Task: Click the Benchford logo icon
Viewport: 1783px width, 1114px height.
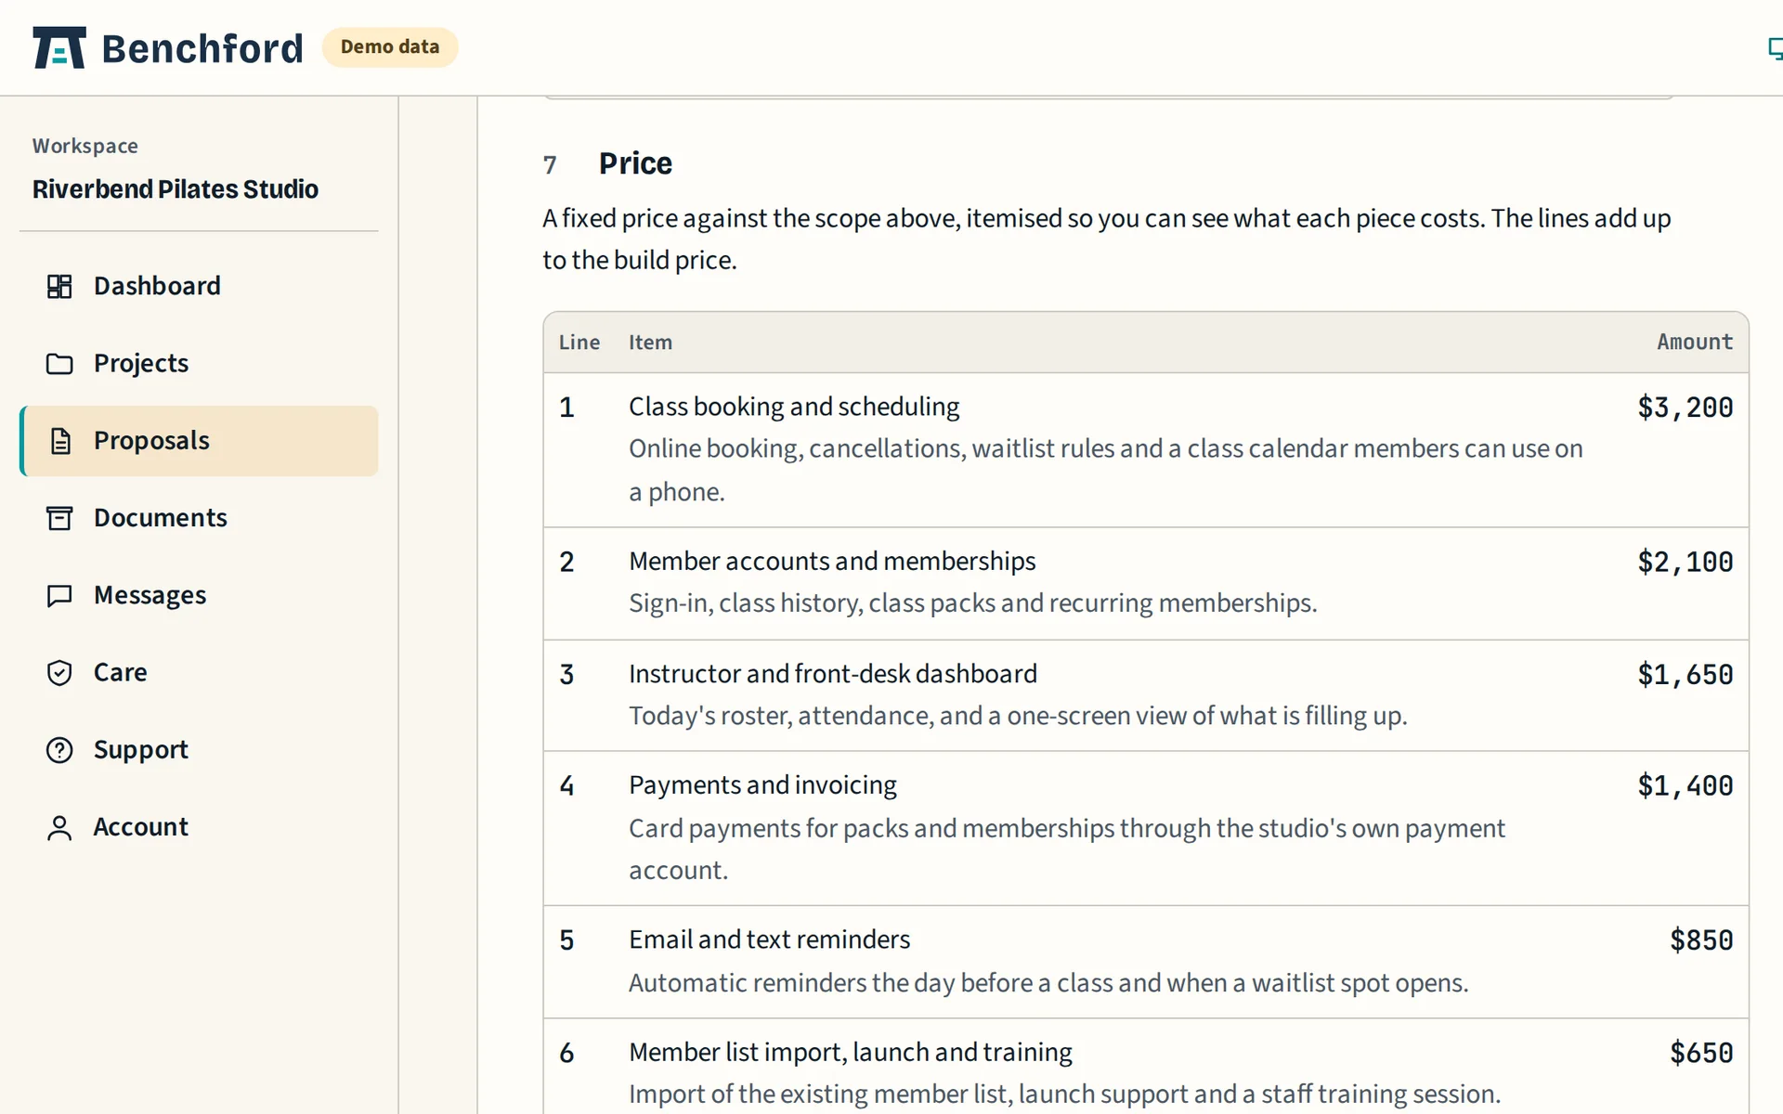Action: point(59,47)
